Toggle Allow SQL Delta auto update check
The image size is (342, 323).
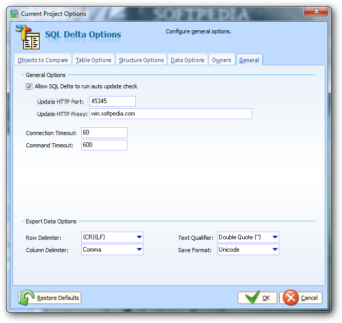(x=29, y=86)
